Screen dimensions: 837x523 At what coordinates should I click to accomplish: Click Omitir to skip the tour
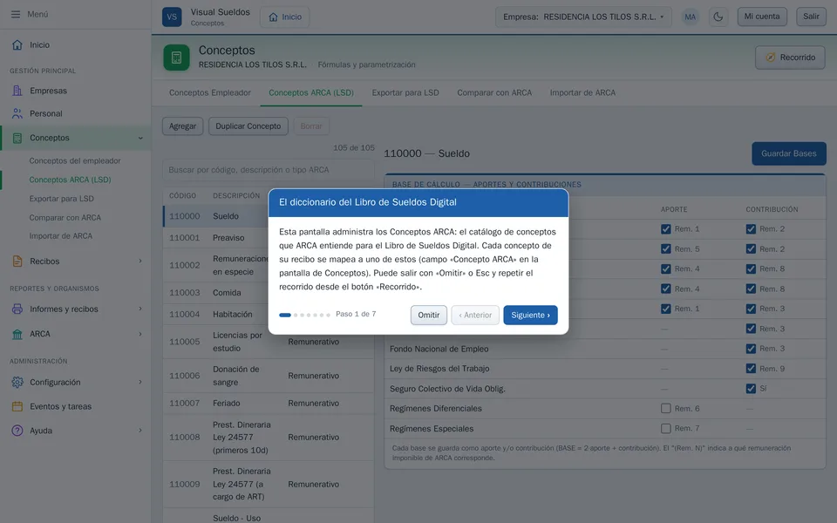tap(429, 315)
